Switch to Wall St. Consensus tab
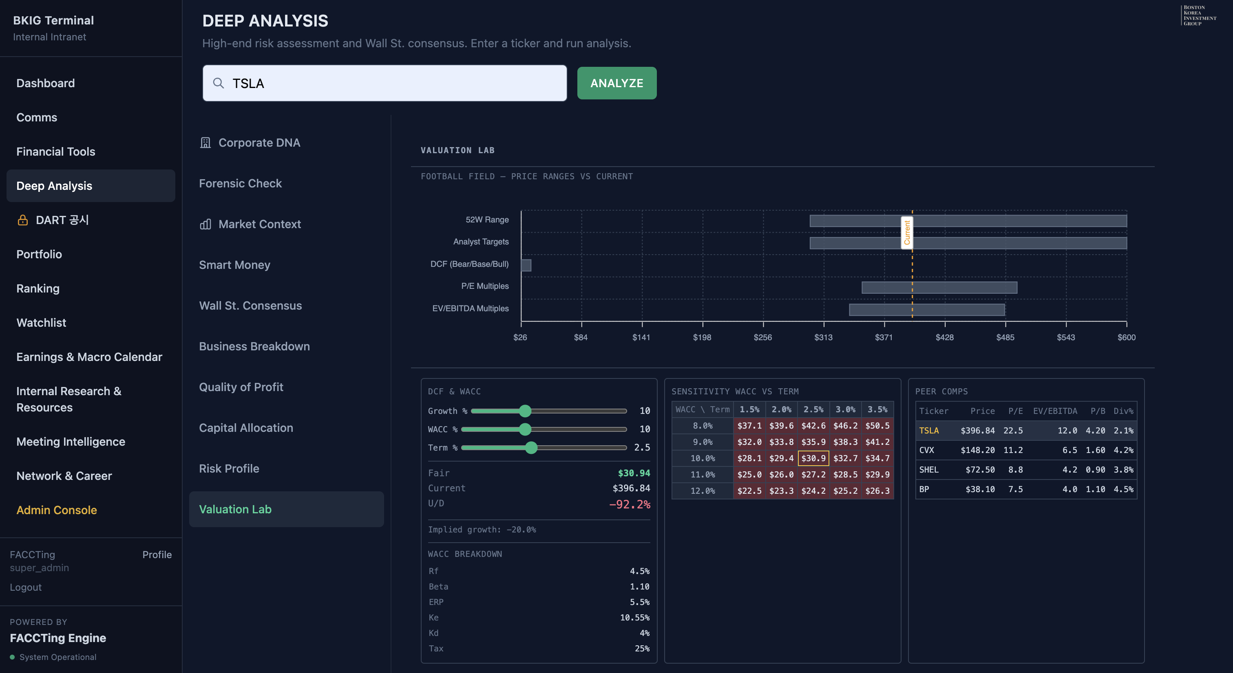This screenshot has height=673, width=1233. point(250,305)
